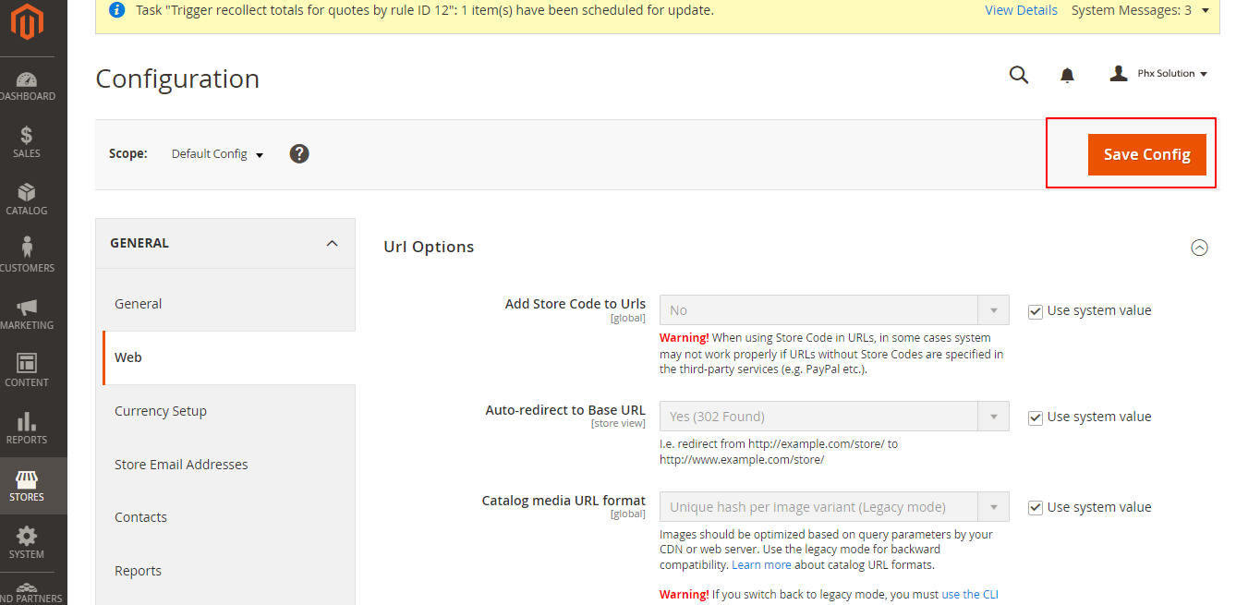Image resolution: width=1236 pixels, height=605 pixels.
Task: Open the Catalog box icon
Action: 27,192
